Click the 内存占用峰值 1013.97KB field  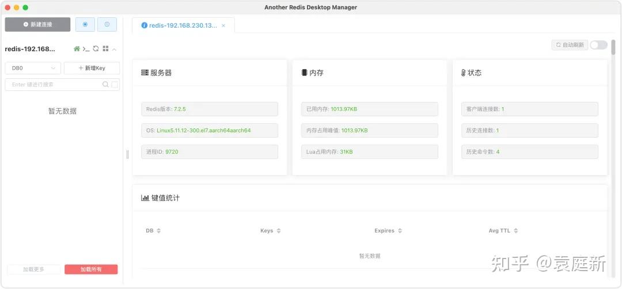pos(370,131)
